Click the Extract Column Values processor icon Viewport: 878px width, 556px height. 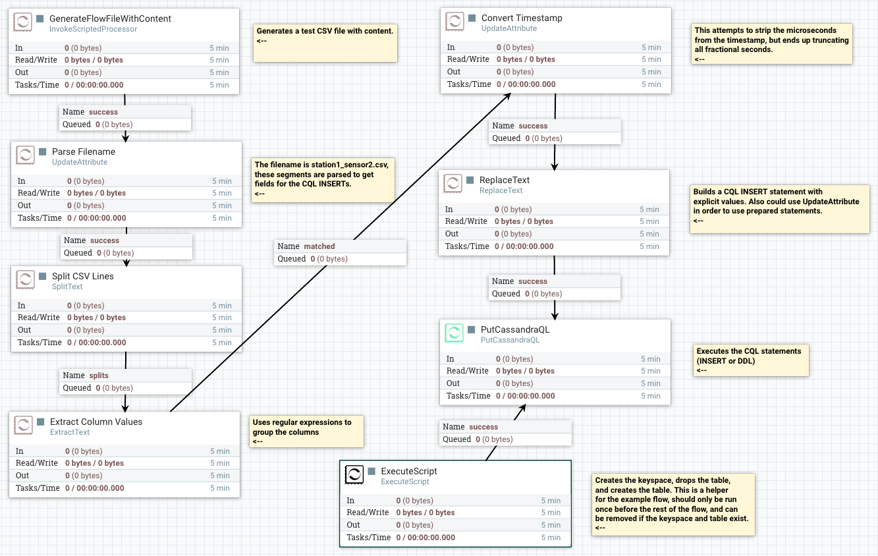pyautogui.click(x=24, y=426)
